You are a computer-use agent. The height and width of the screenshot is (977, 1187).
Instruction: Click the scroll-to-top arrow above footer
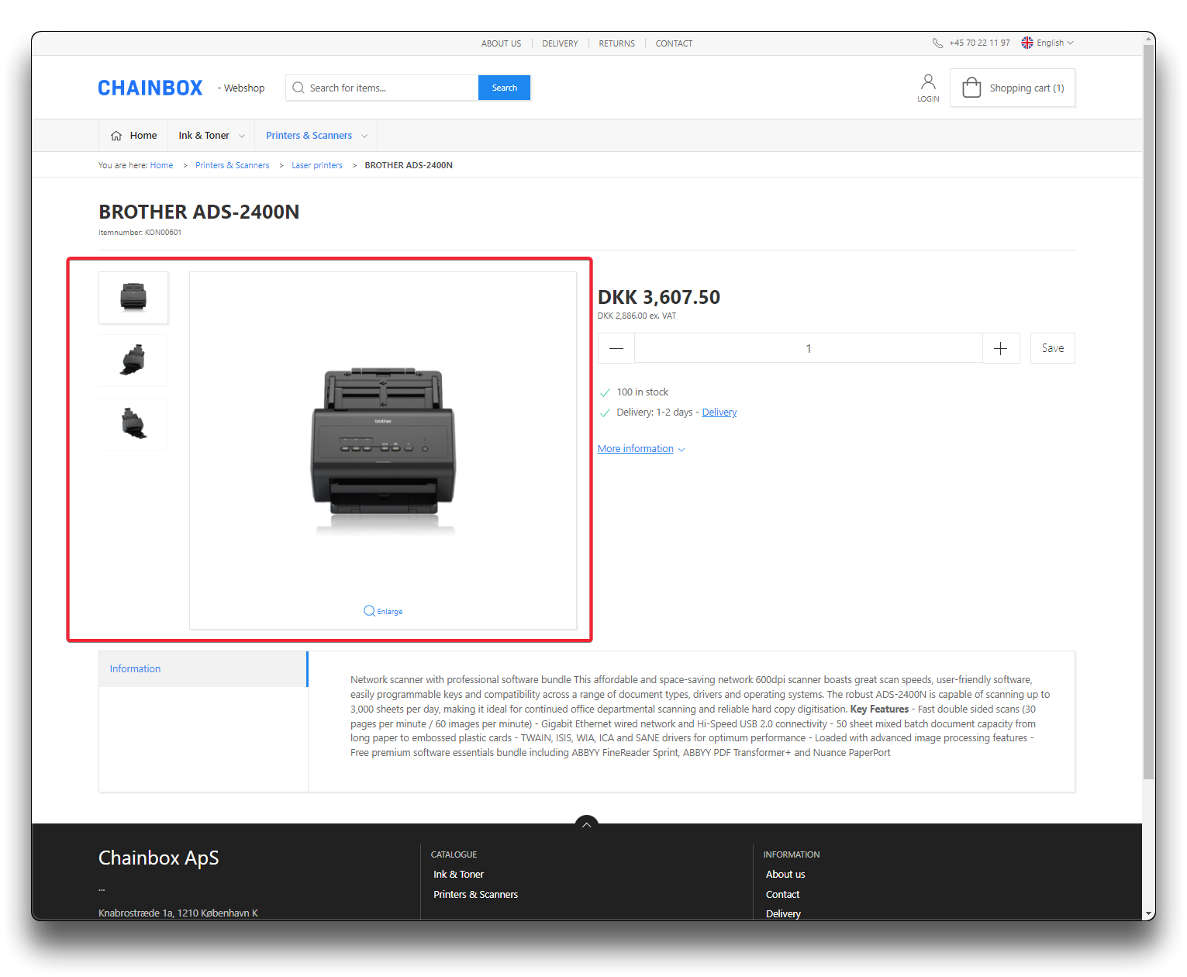(587, 824)
